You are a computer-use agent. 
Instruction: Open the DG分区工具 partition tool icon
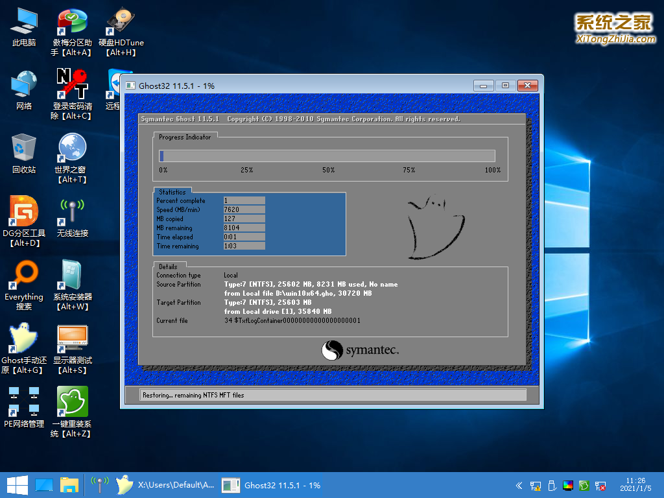point(24,211)
